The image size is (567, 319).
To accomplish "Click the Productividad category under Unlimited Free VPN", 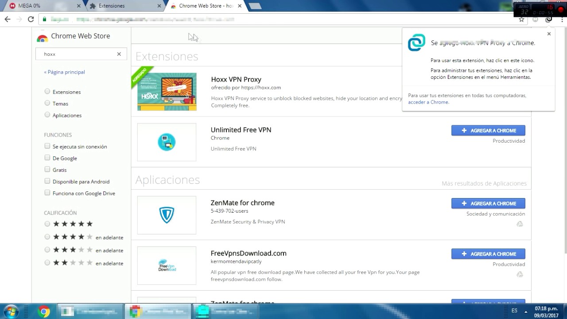I will pyautogui.click(x=509, y=141).
